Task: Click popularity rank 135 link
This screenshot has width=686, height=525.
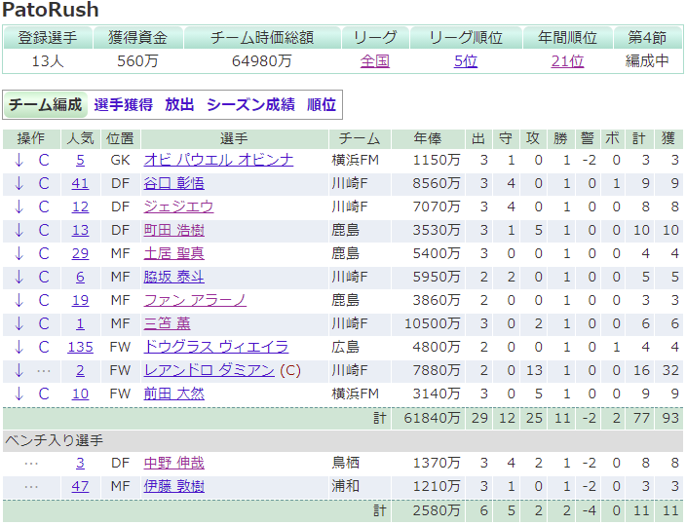Action: tap(81, 348)
